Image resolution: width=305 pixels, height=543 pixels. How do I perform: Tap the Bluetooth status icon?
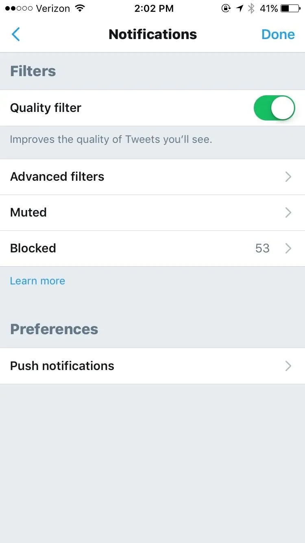pyautogui.click(x=251, y=8)
